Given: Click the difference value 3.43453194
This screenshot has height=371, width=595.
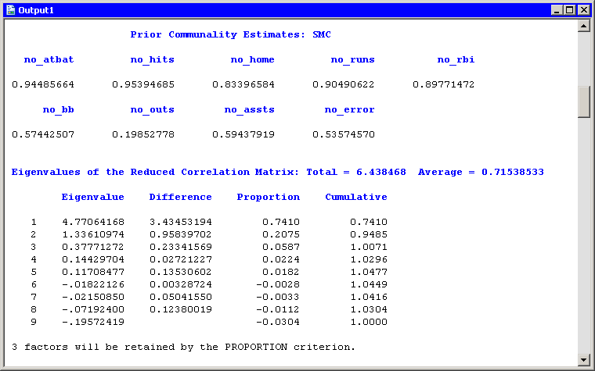Looking at the screenshot, I should 181,222.
